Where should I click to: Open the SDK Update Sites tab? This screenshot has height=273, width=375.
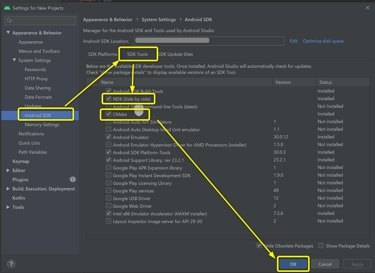pos(176,54)
